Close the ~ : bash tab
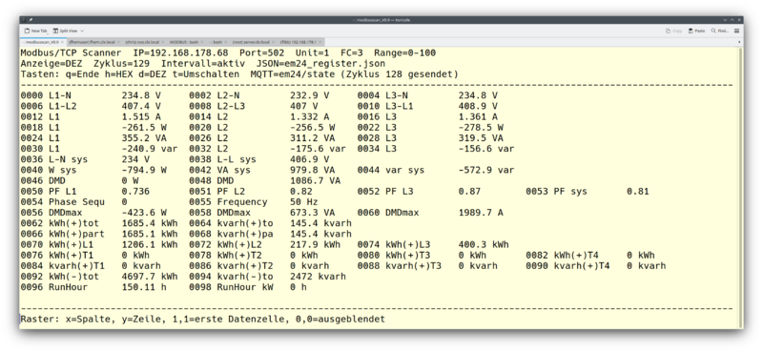The image size is (763, 352). coord(225,42)
